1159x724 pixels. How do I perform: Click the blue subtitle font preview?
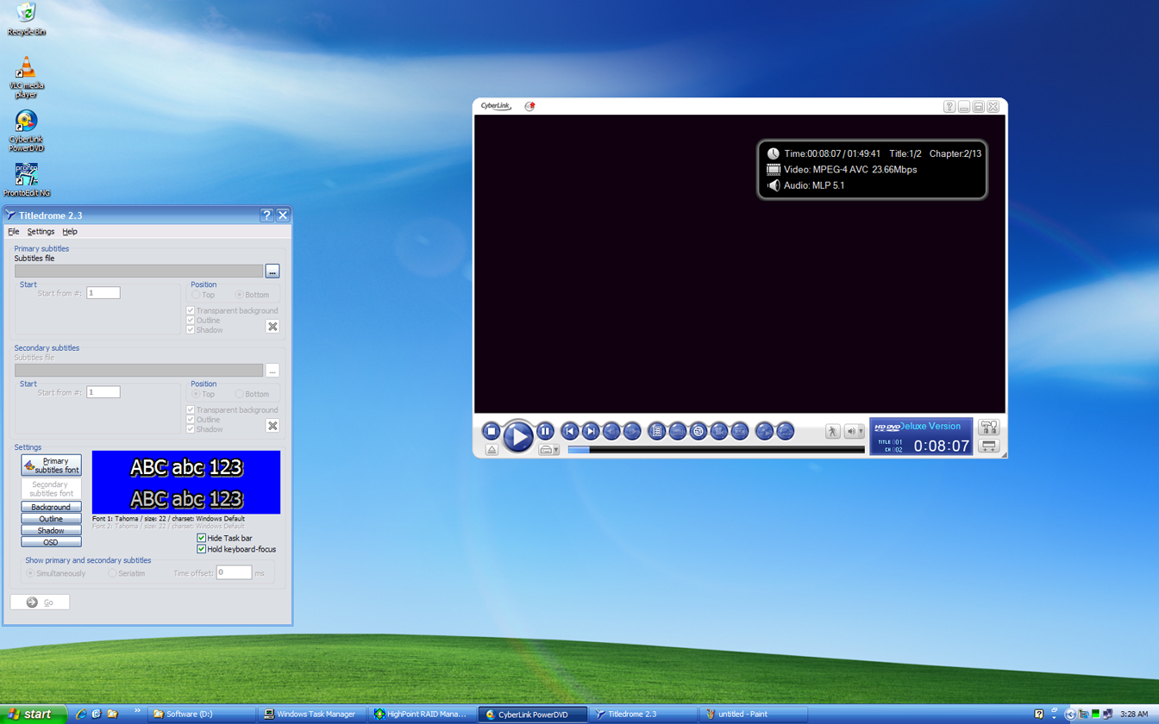pyautogui.click(x=186, y=483)
